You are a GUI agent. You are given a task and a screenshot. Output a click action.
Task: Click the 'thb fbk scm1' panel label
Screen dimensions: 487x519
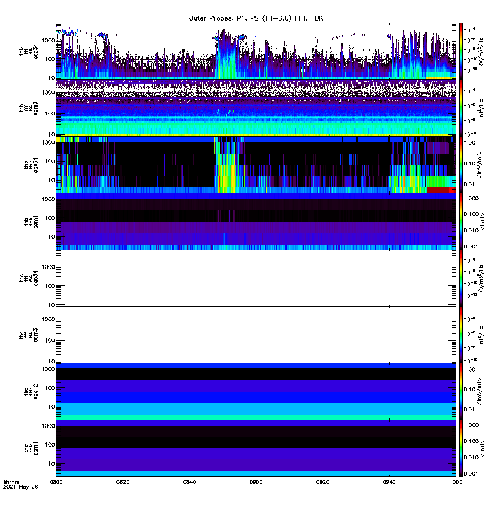[31, 221]
